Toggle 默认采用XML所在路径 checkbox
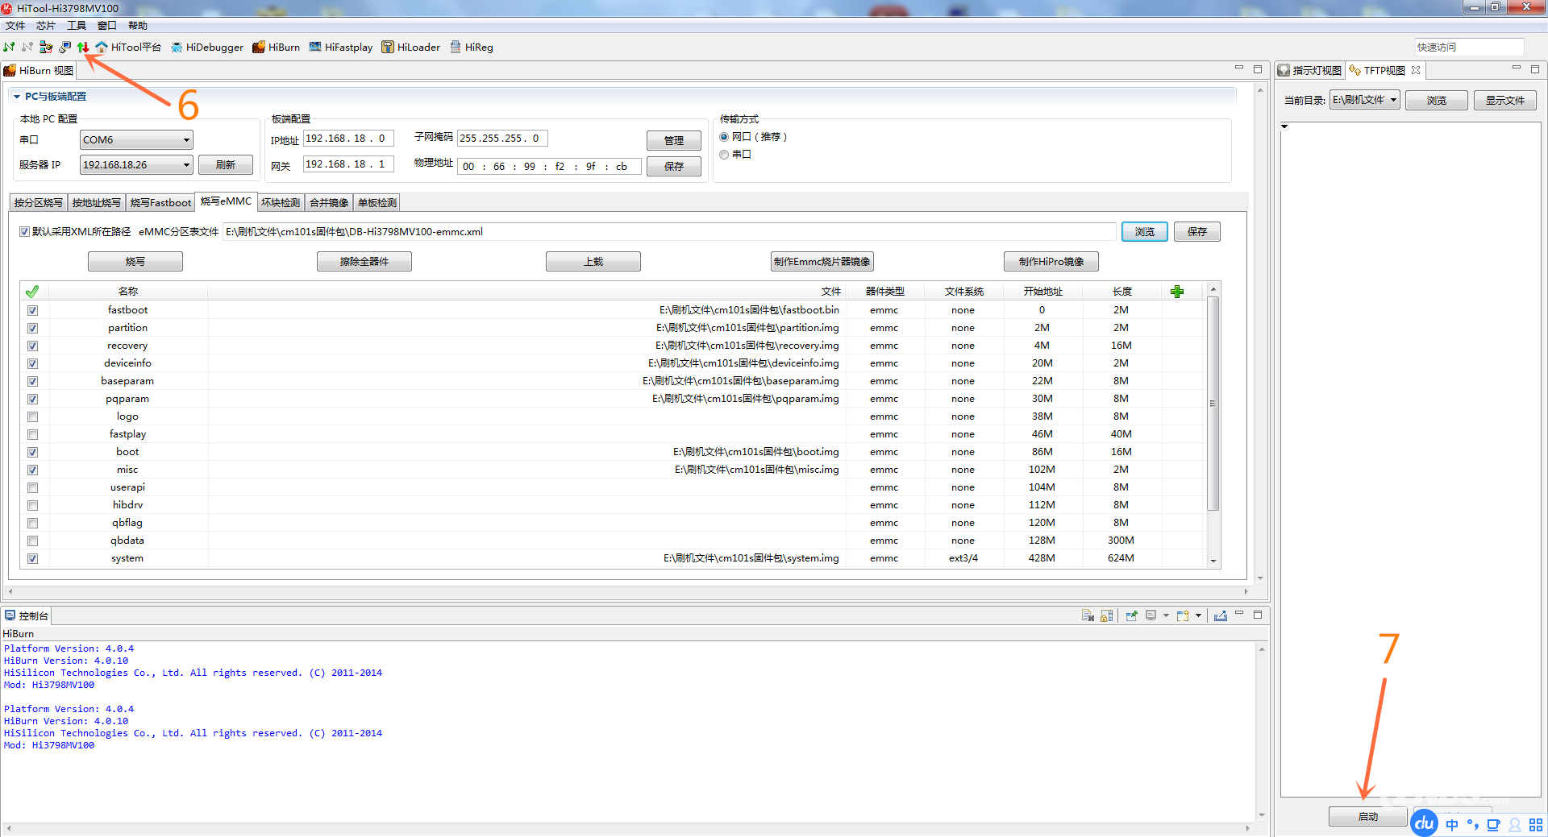 click(24, 231)
